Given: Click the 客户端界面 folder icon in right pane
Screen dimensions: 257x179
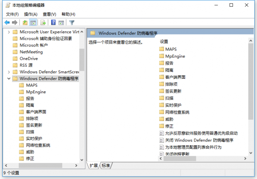Looking at the screenshot, I should click(x=161, y=77).
